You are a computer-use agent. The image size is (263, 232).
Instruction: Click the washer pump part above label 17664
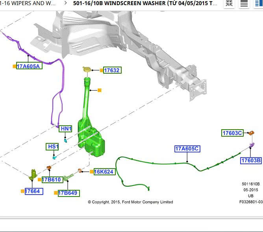(x=33, y=174)
